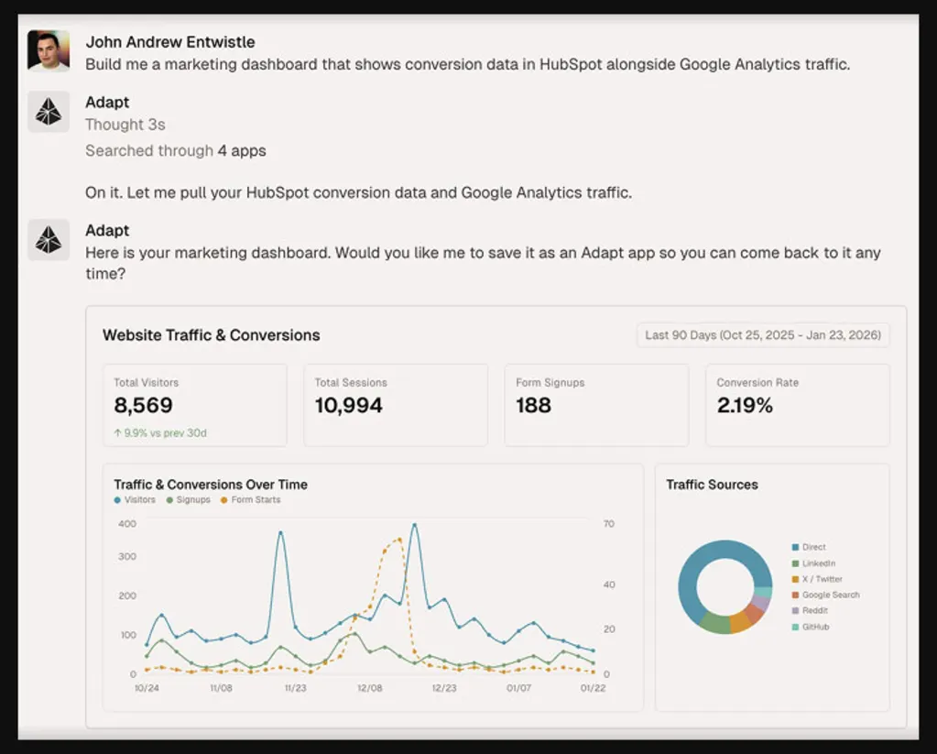Image resolution: width=937 pixels, height=754 pixels.
Task: Select the Total Sessions metric card
Action: tap(395, 405)
